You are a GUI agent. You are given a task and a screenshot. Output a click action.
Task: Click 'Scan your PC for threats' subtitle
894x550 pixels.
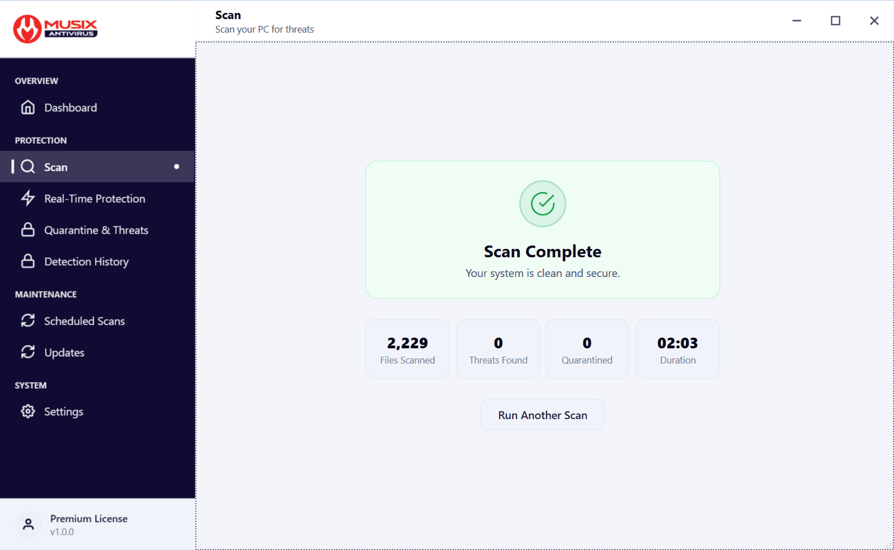click(264, 29)
